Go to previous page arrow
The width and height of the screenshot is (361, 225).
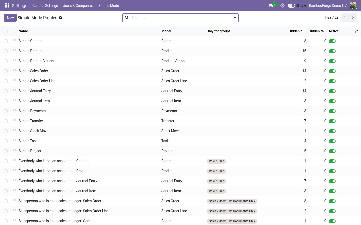[x=345, y=17]
